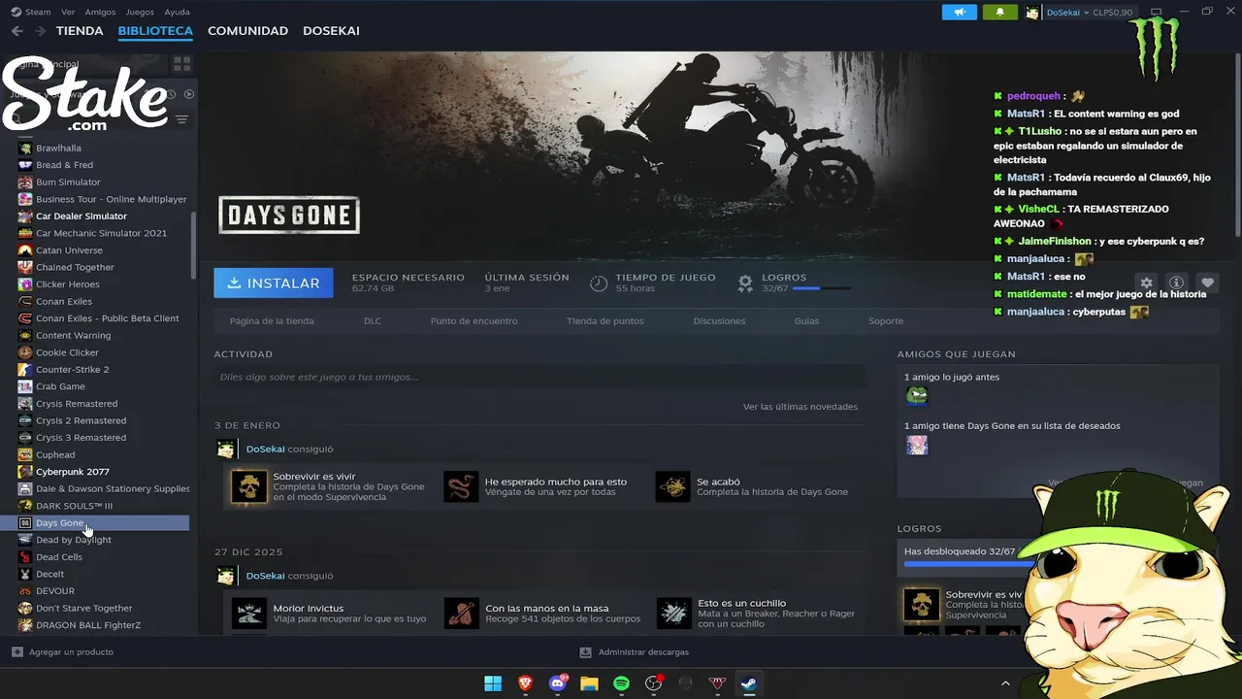Image resolution: width=1242 pixels, height=699 pixels.
Task: Open the Tienda de puntos link
Action: (605, 321)
